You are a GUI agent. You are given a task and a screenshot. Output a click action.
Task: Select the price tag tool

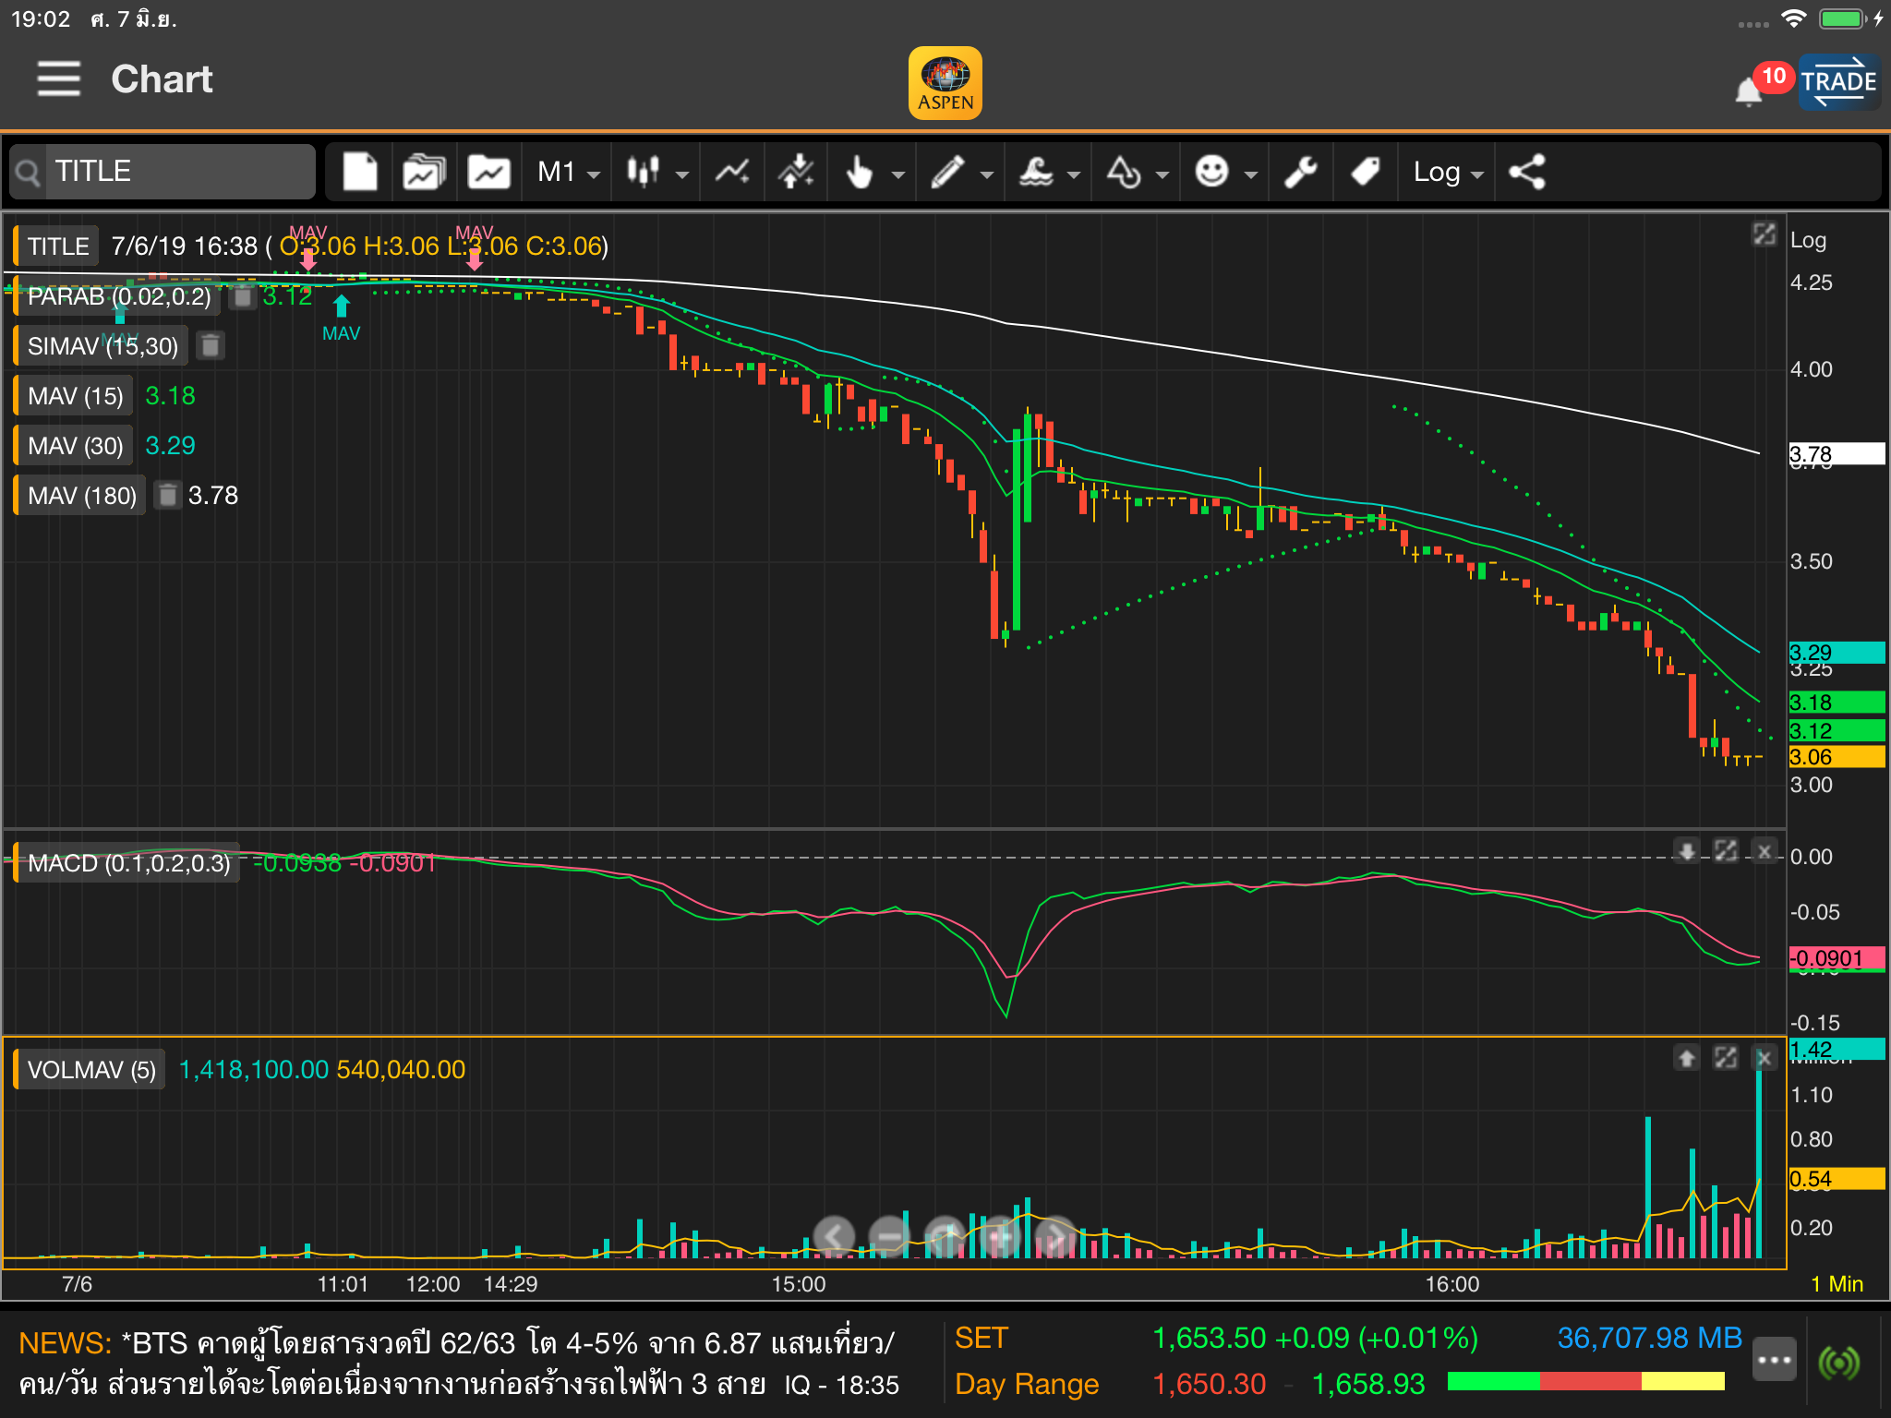pyautogui.click(x=1365, y=172)
